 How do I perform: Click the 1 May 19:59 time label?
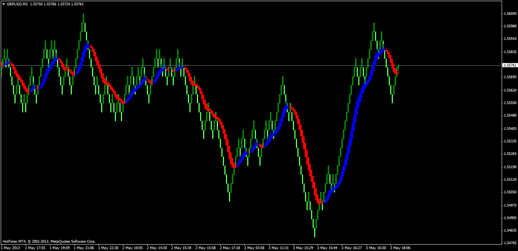click(x=60, y=248)
